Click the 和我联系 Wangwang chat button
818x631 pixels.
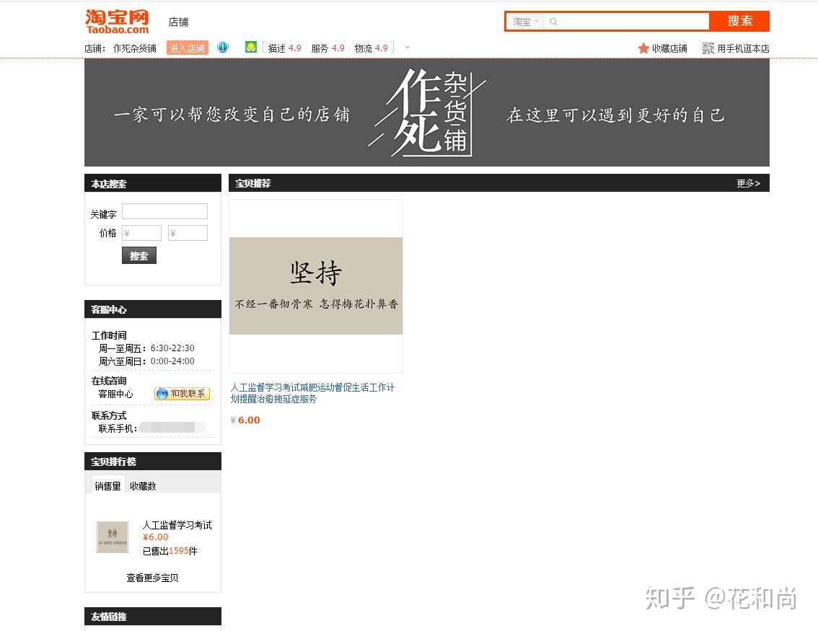click(x=182, y=394)
